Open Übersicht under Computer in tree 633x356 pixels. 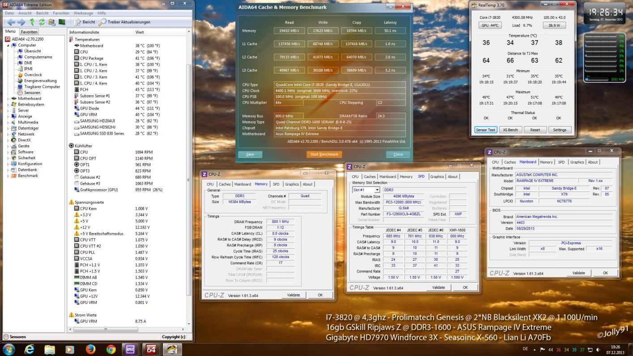tap(32, 51)
